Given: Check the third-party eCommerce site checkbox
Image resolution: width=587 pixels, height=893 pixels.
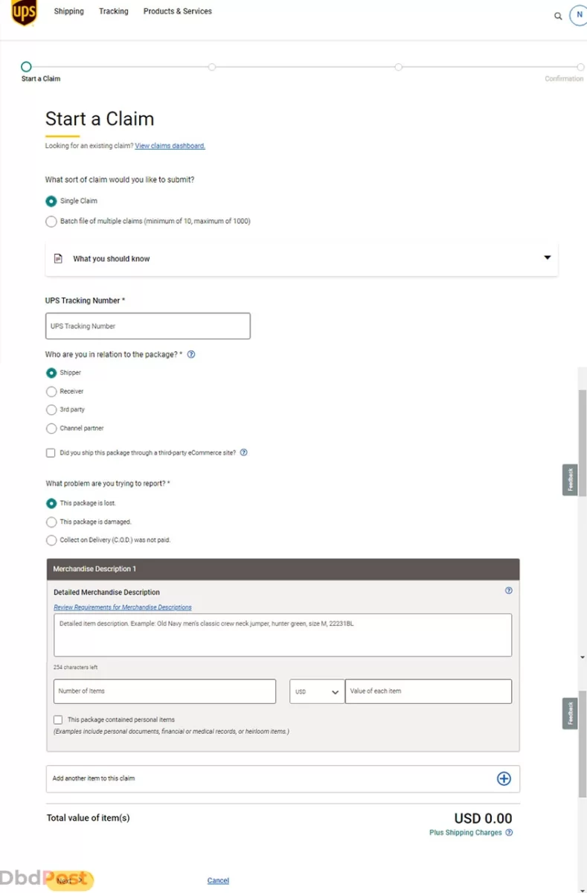Looking at the screenshot, I should [x=51, y=452].
